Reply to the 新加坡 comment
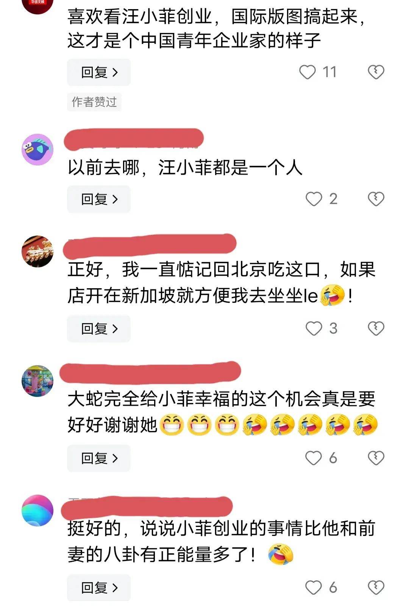409x606 pixels. (99, 328)
